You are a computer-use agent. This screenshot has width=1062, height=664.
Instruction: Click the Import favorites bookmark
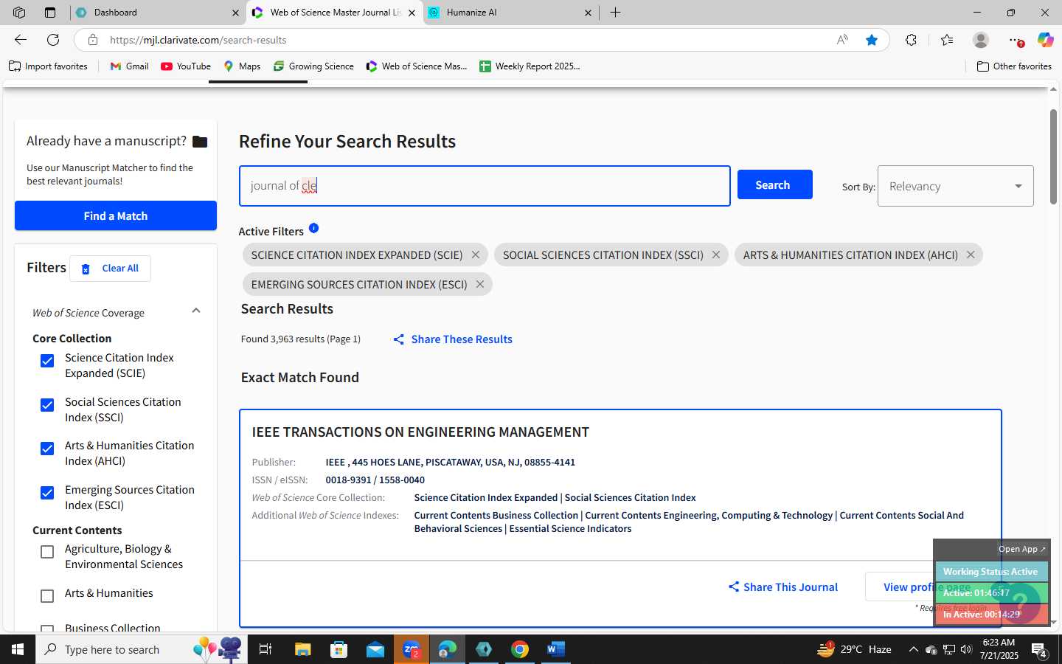coord(48,66)
